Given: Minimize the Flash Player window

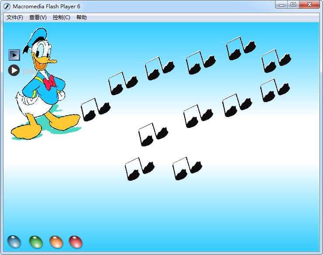Looking at the screenshot, I should click(282, 5).
